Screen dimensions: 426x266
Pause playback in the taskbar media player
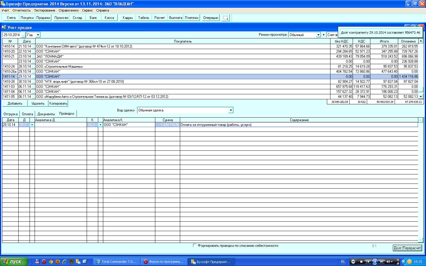pyautogui.click(x=375, y=262)
